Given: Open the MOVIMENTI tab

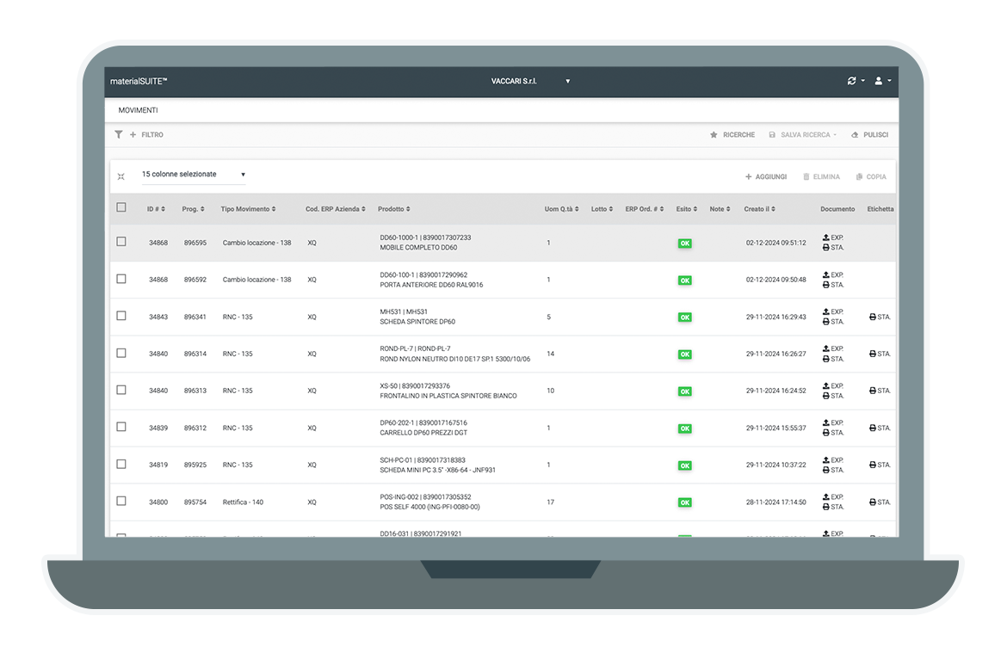Looking at the screenshot, I should tap(138, 110).
